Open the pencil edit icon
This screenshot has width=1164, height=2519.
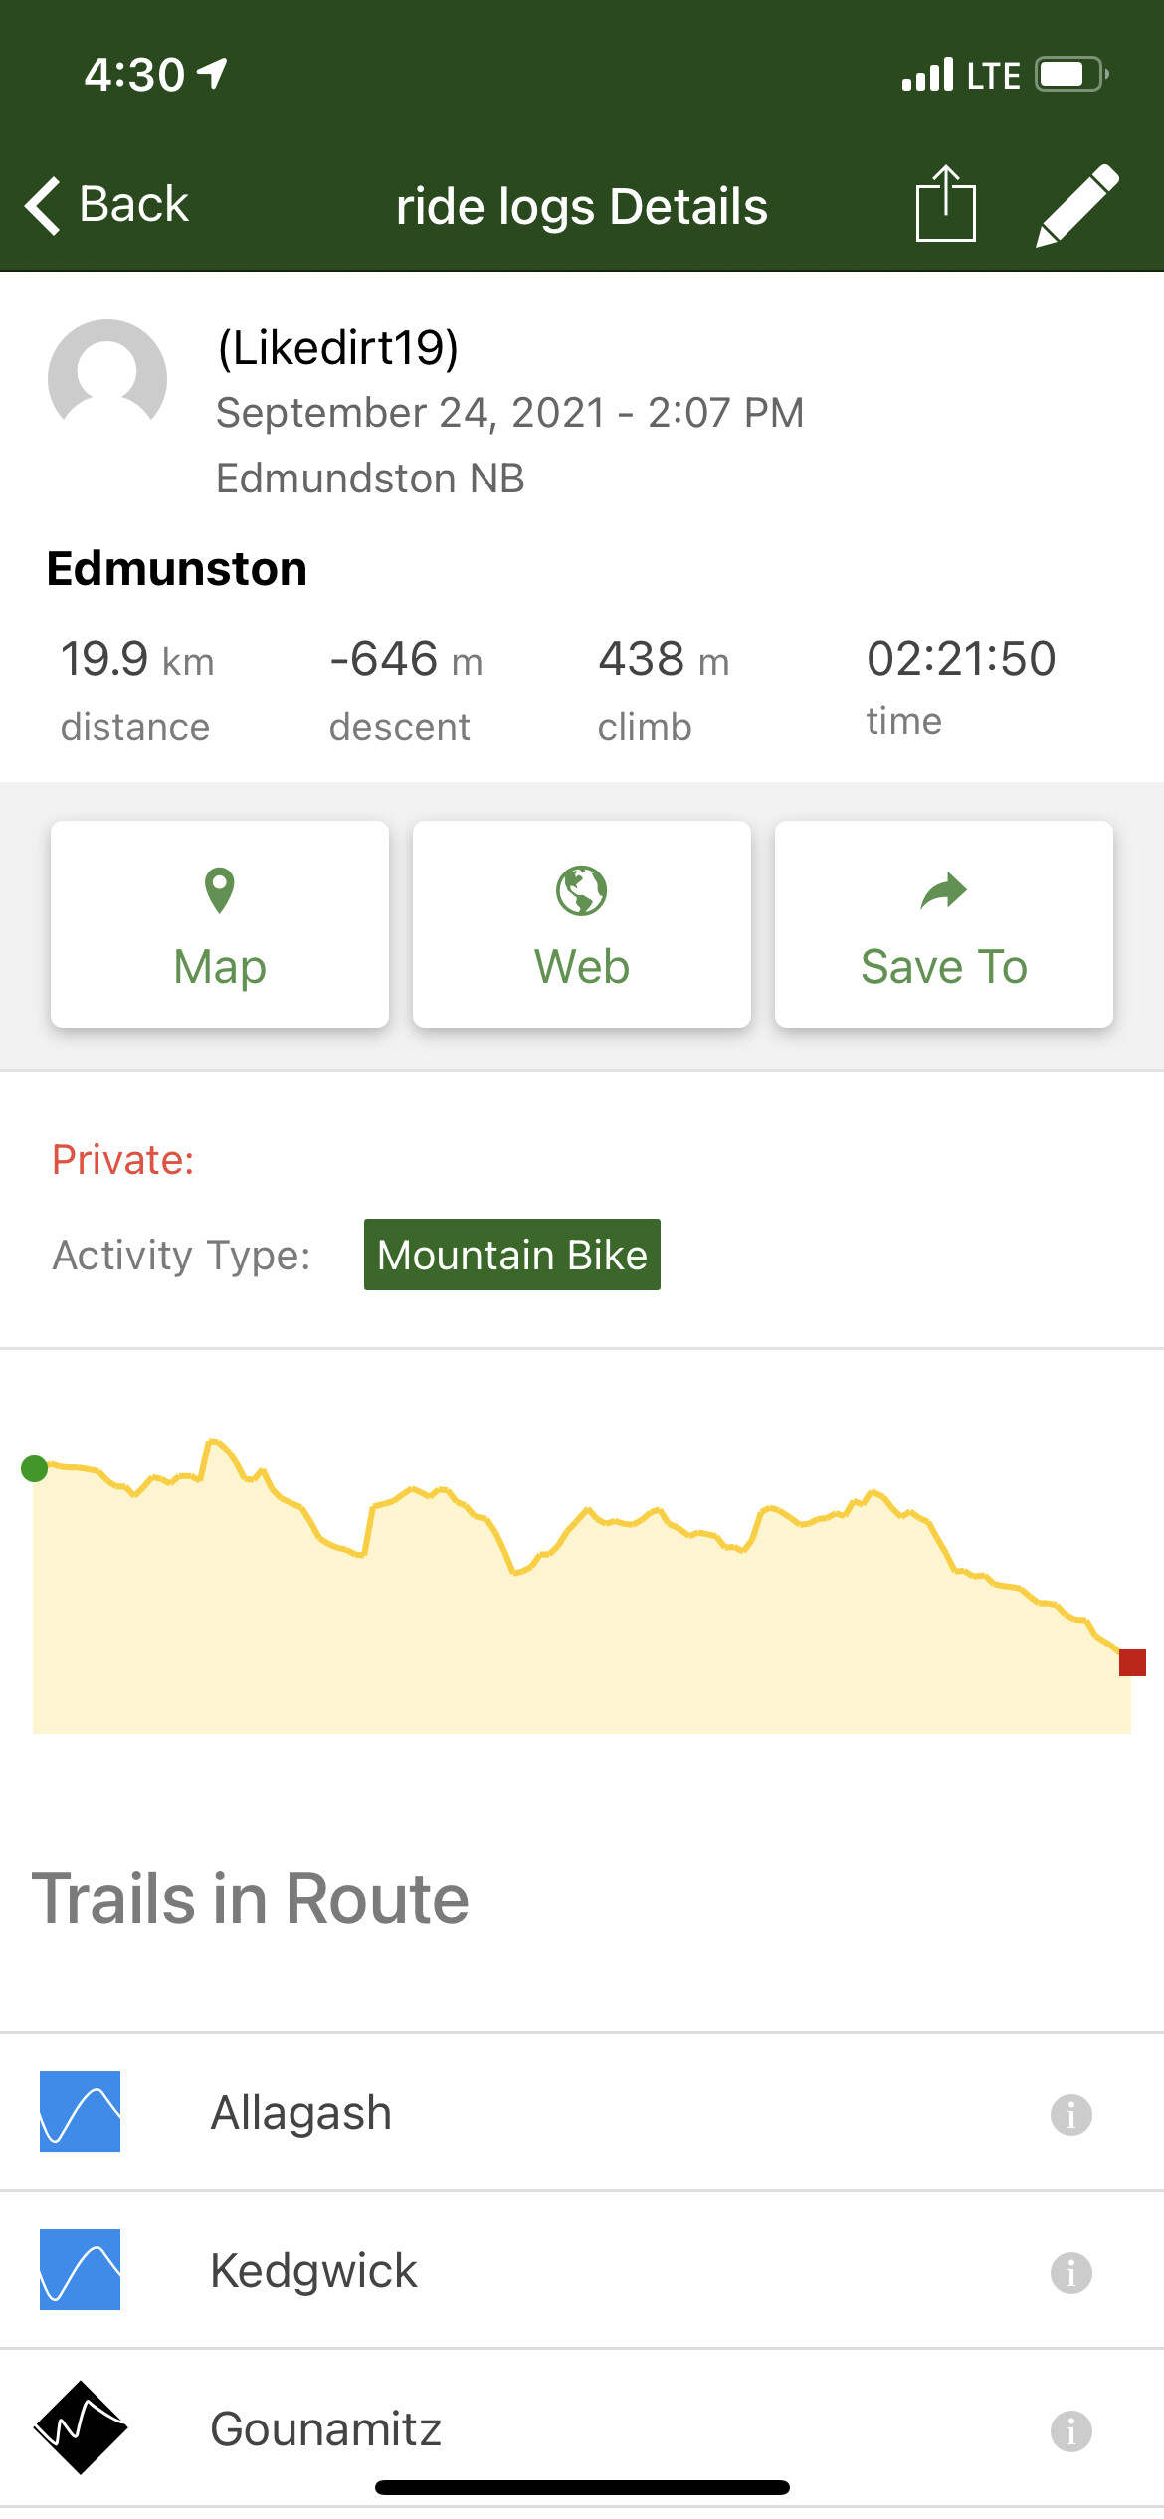click(x=1077, y=205)
